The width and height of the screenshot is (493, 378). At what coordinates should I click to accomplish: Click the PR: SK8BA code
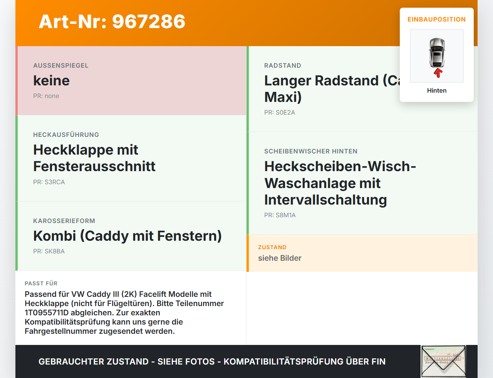[x=49, y=251]
